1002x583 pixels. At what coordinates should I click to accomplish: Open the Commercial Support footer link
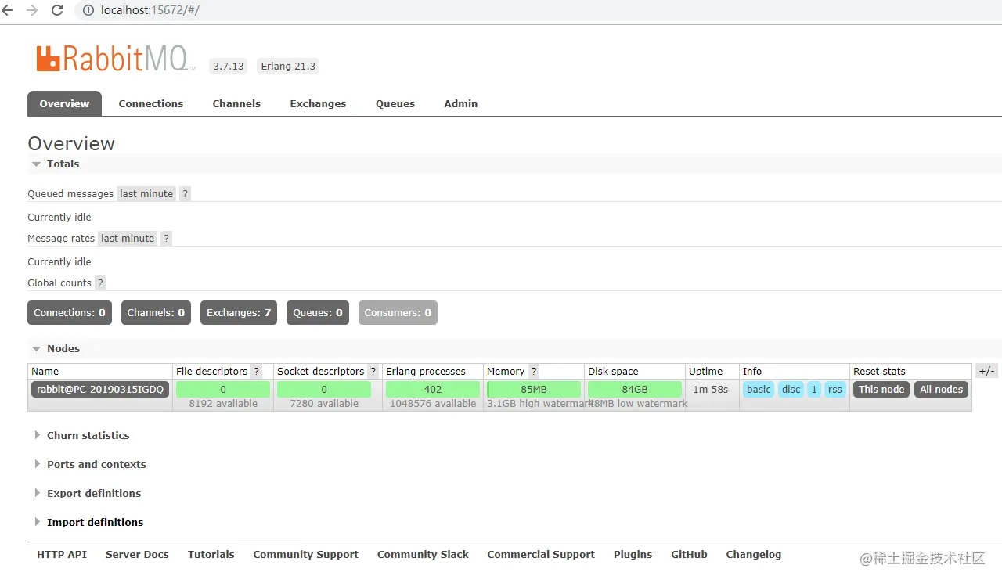click(x=541, y=555)
